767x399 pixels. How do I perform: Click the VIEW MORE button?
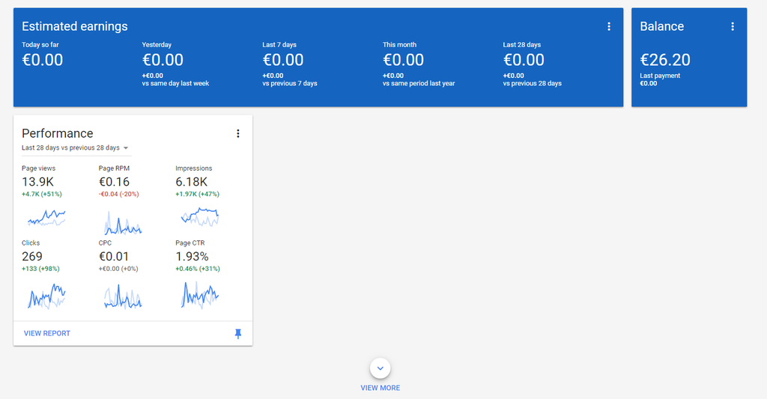[x=381, y=388]
